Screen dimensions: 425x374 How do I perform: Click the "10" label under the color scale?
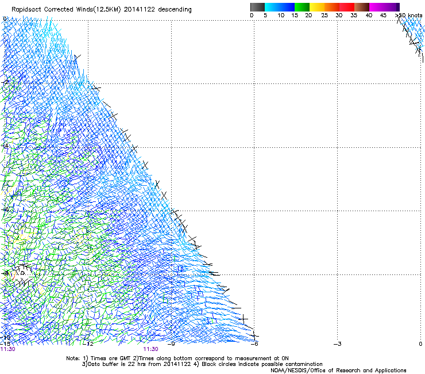(281, 16)
